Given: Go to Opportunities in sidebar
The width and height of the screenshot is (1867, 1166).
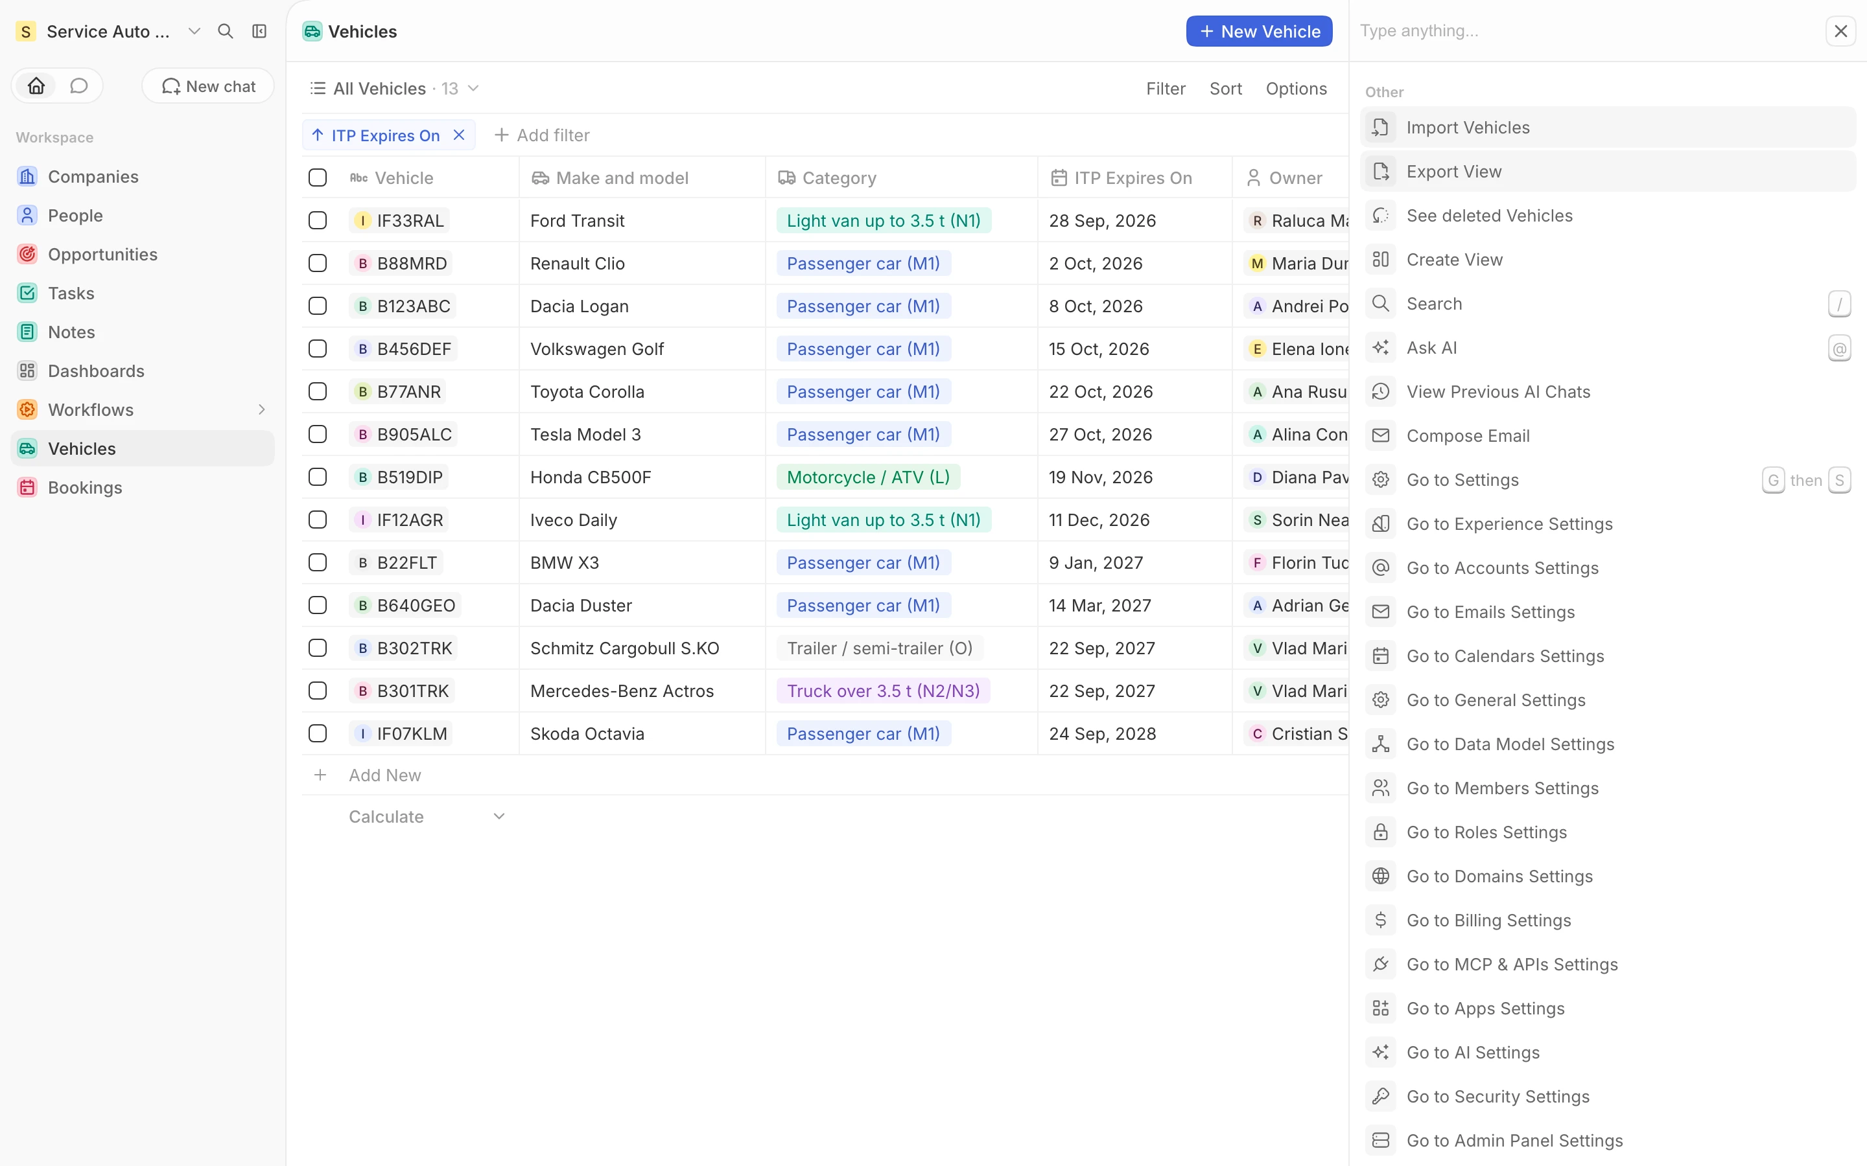Looking at the screenshot, I should (142, 255).
